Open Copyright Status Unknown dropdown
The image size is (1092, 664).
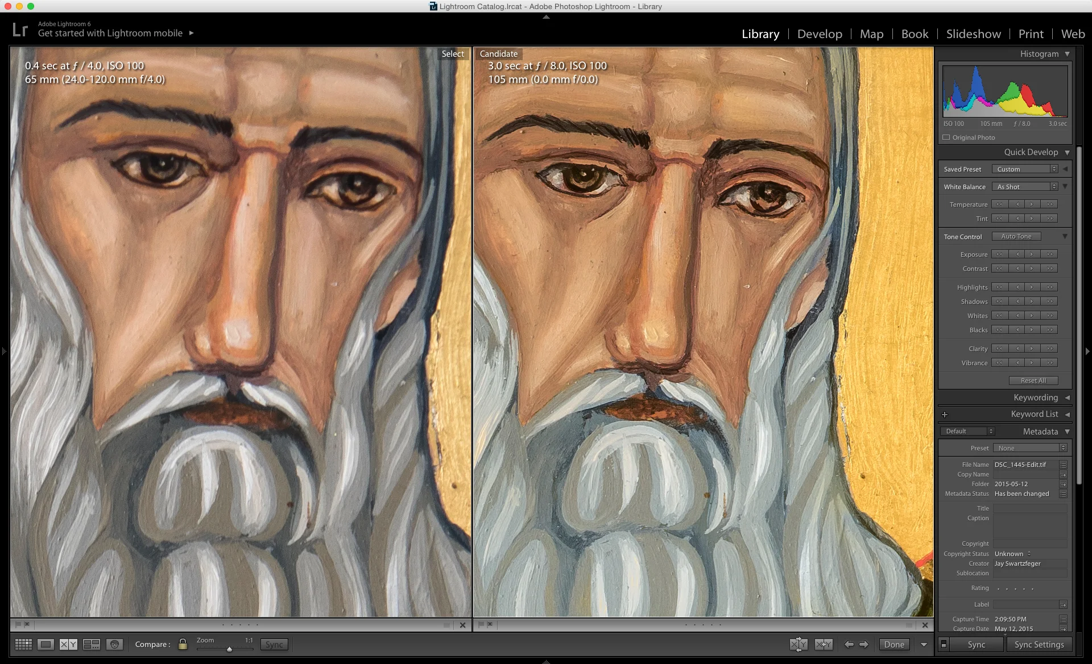(x=1013, y=554)
